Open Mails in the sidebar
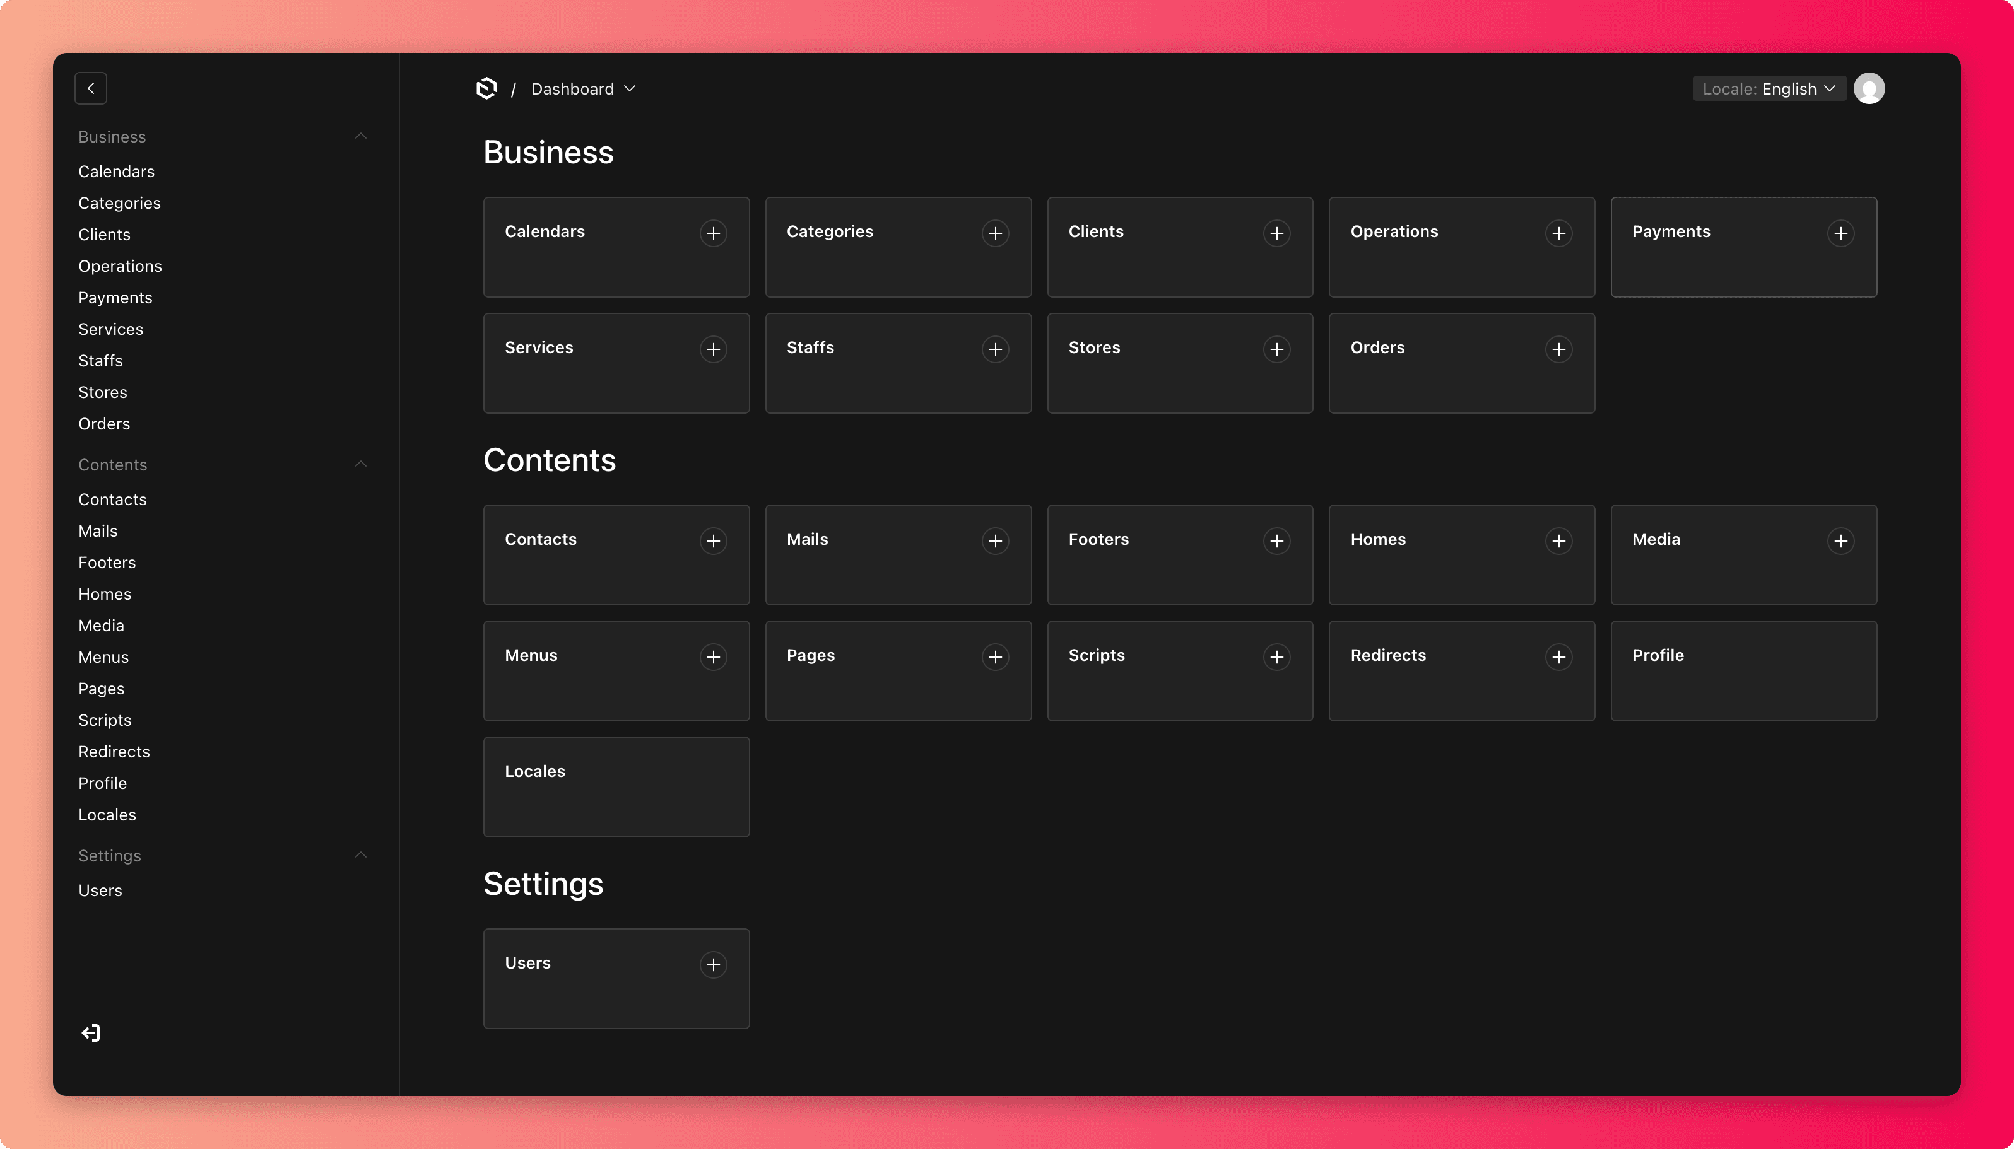This screenshot has width=2014, height=1149. point(98,531)
